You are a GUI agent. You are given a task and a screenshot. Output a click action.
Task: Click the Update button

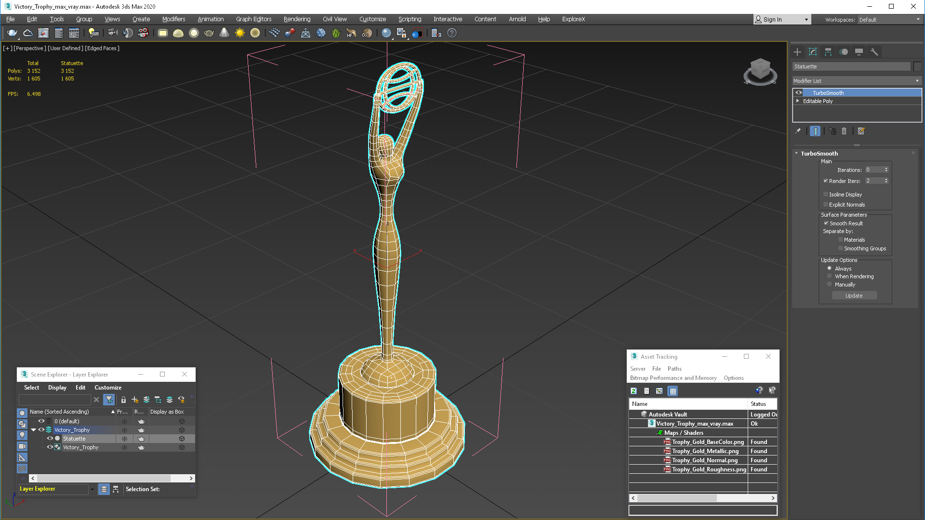[x=854, y=296]
